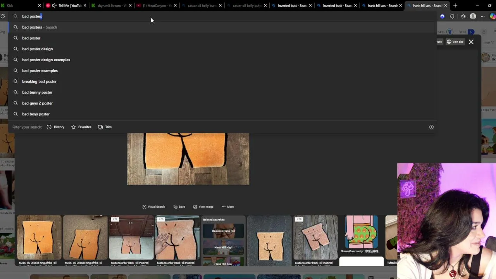The image size is (496, 279).
Task: Select the 'bad boys poster' suggestion
Action: 222,114
